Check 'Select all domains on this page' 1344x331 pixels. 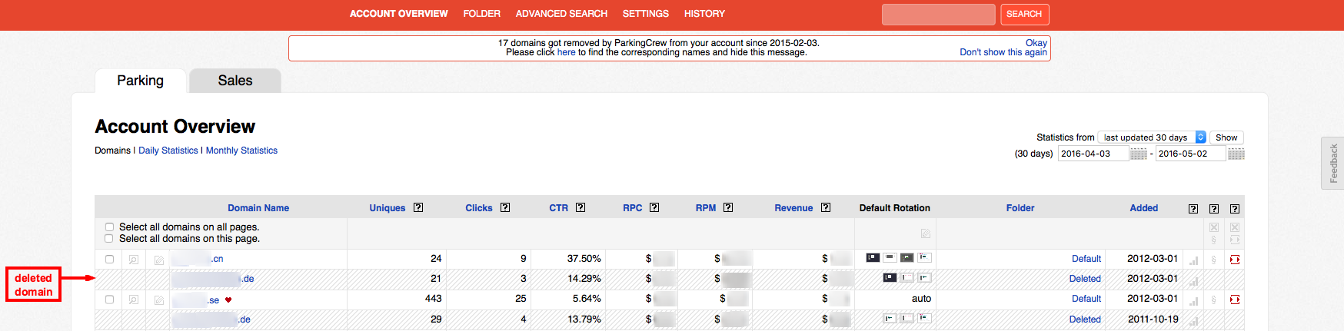click(x=109, y=239)
